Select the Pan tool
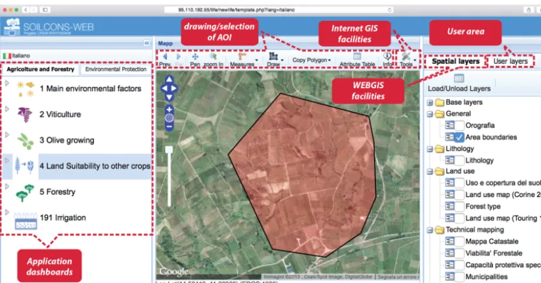The width and height of the screenshot is (541, 283). pos(195,56)
